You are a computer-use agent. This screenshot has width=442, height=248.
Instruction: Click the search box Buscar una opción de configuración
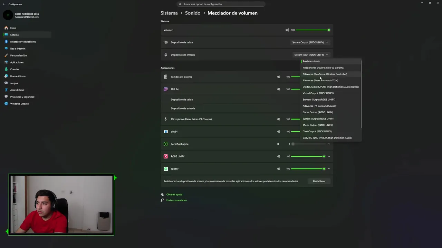point(221,4)
